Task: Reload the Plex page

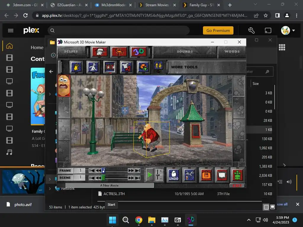Action: click(25, 15)
